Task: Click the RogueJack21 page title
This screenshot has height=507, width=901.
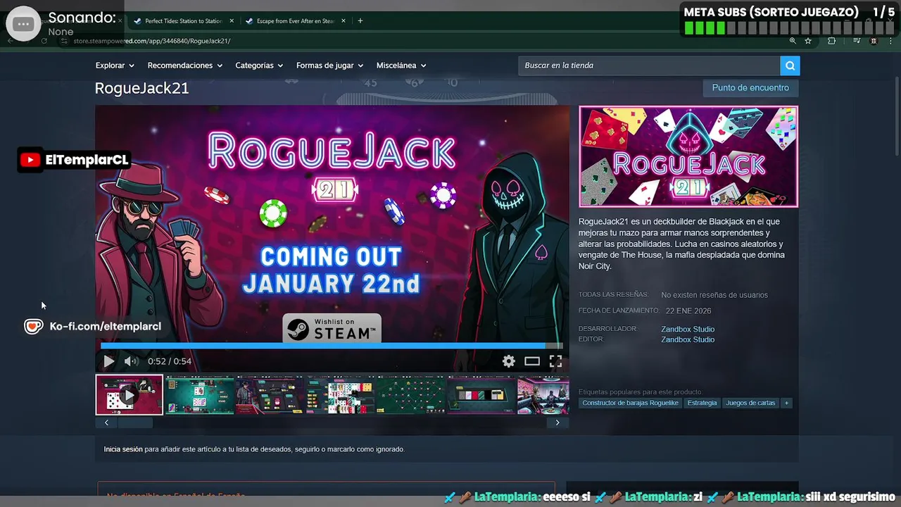Action: point(142,89)
